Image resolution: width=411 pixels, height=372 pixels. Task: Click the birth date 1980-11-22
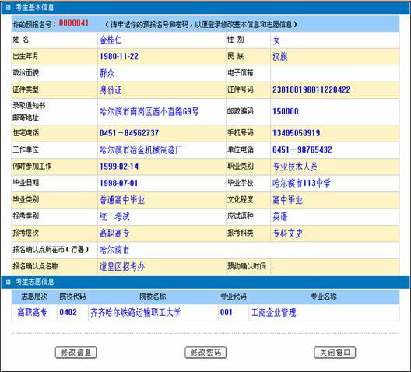click(119, 57)
